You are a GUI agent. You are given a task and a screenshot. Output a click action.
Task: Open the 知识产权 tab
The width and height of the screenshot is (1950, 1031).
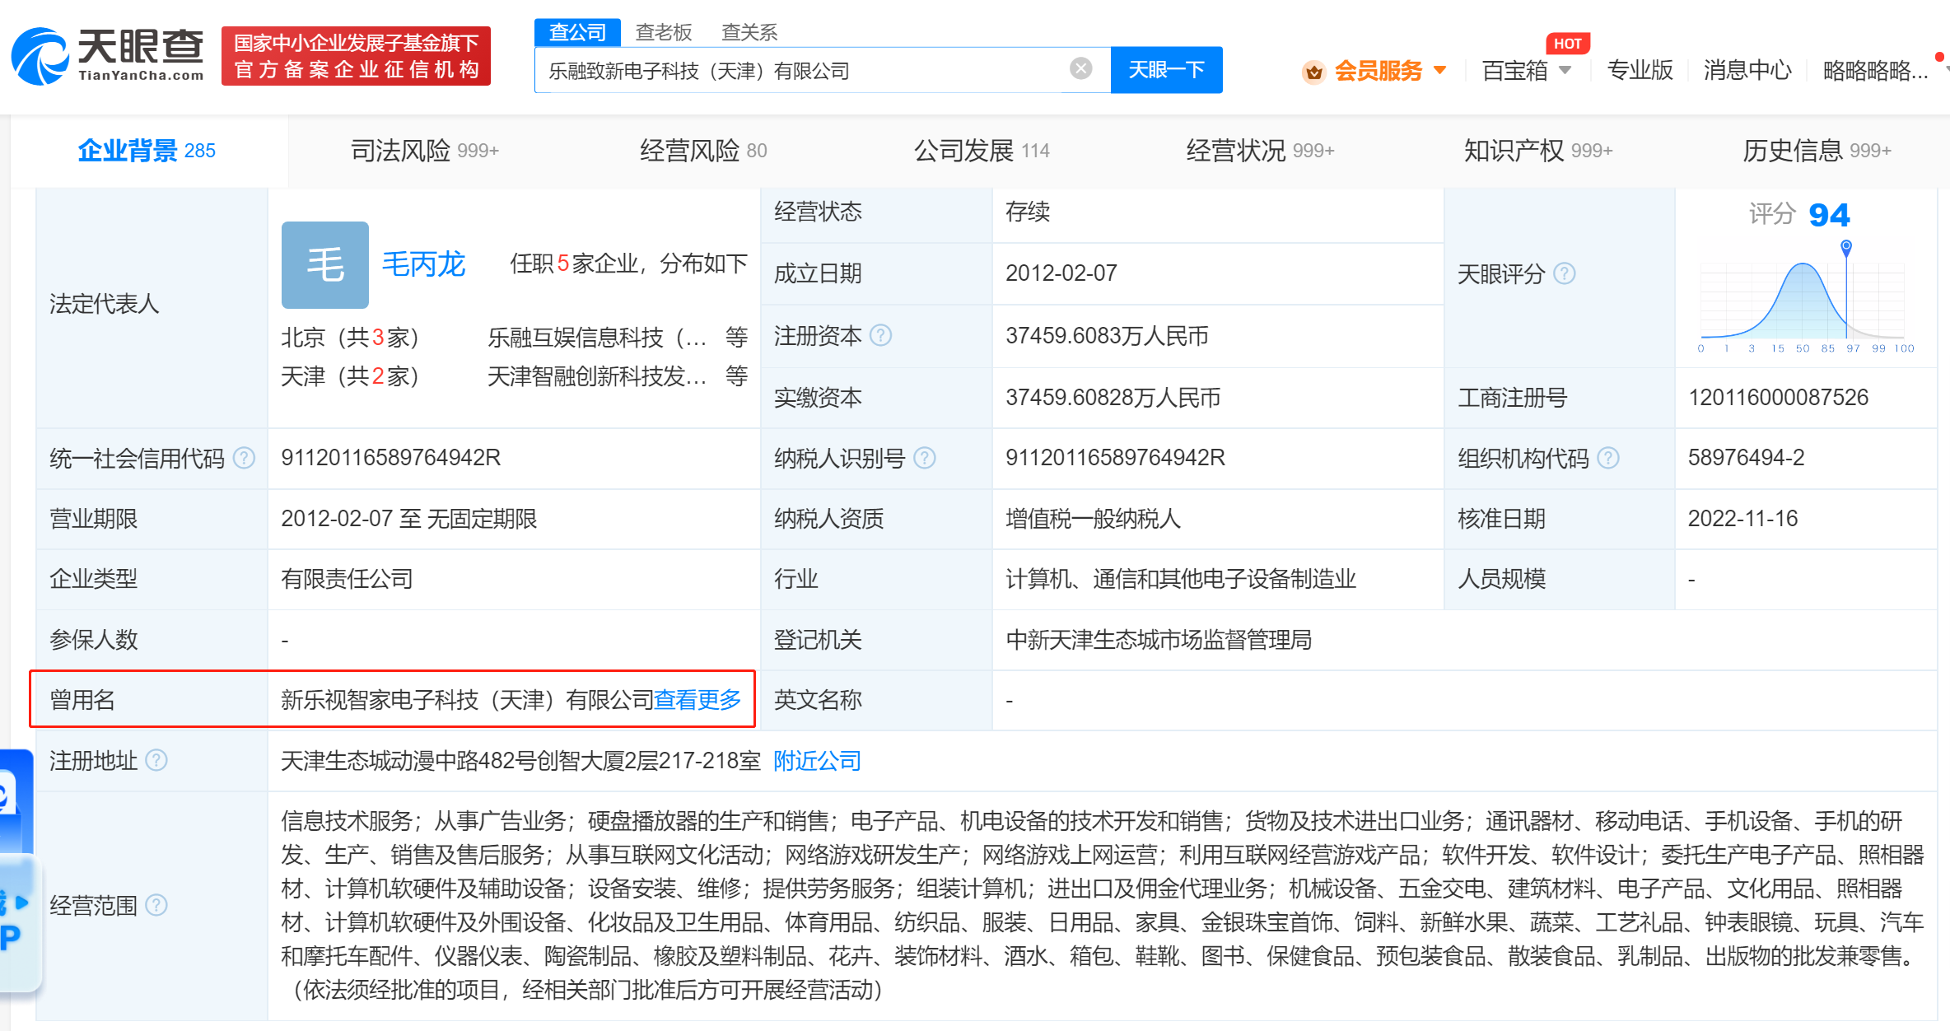pyautogui.click(x=1538, y=151)
